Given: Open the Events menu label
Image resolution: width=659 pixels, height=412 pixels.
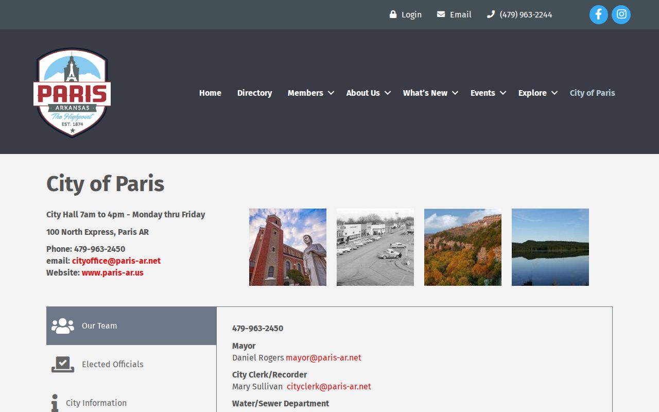Looking at the screenshot, I should [483, 93].
